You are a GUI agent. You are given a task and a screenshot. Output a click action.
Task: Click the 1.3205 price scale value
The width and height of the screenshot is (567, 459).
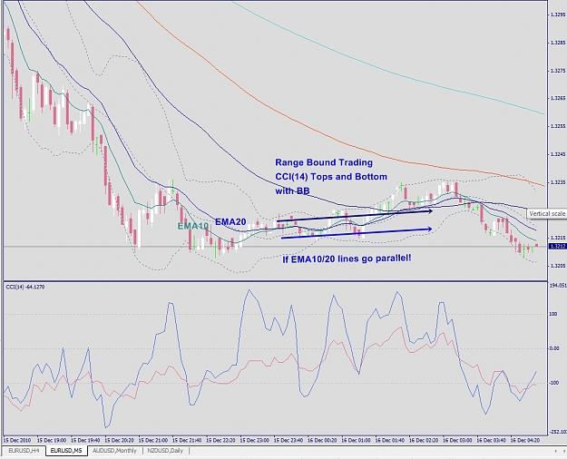558,266
